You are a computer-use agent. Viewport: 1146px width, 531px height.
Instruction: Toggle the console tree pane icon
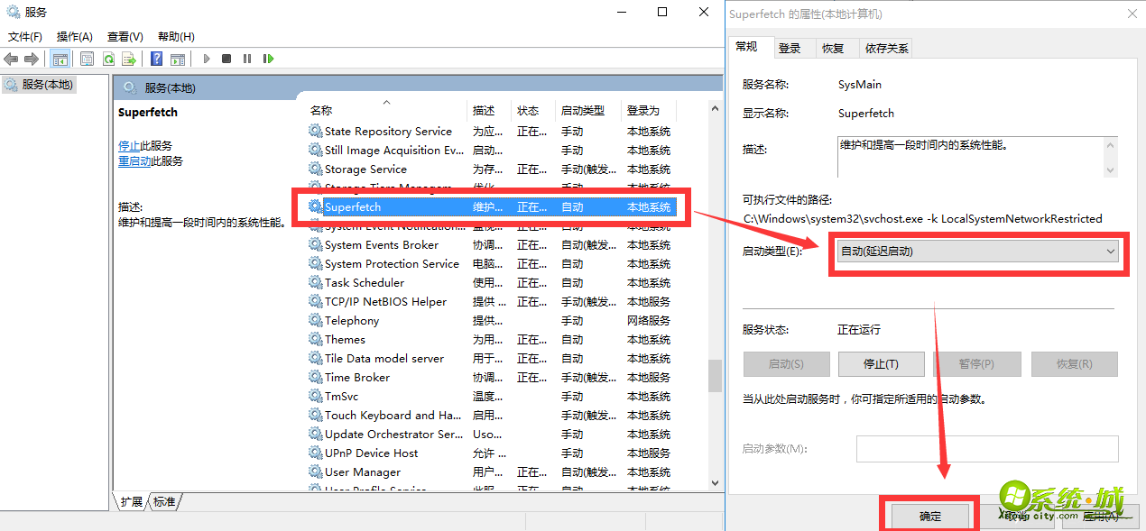pyautogui.click(x=60, y=58)
